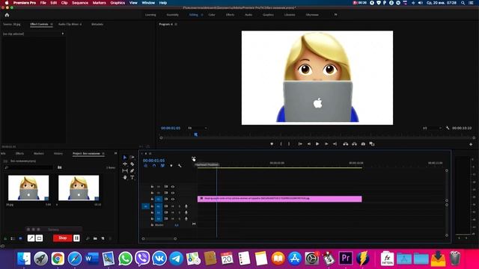Click recorder rectangle capture button

point(39,238)
